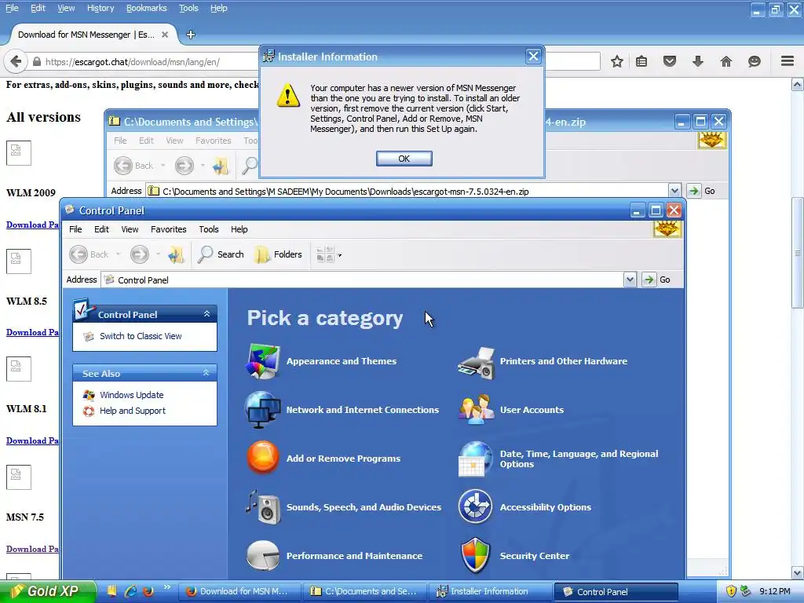
Task: Click OK in Installer Information dialog
Action: (404, 159)
